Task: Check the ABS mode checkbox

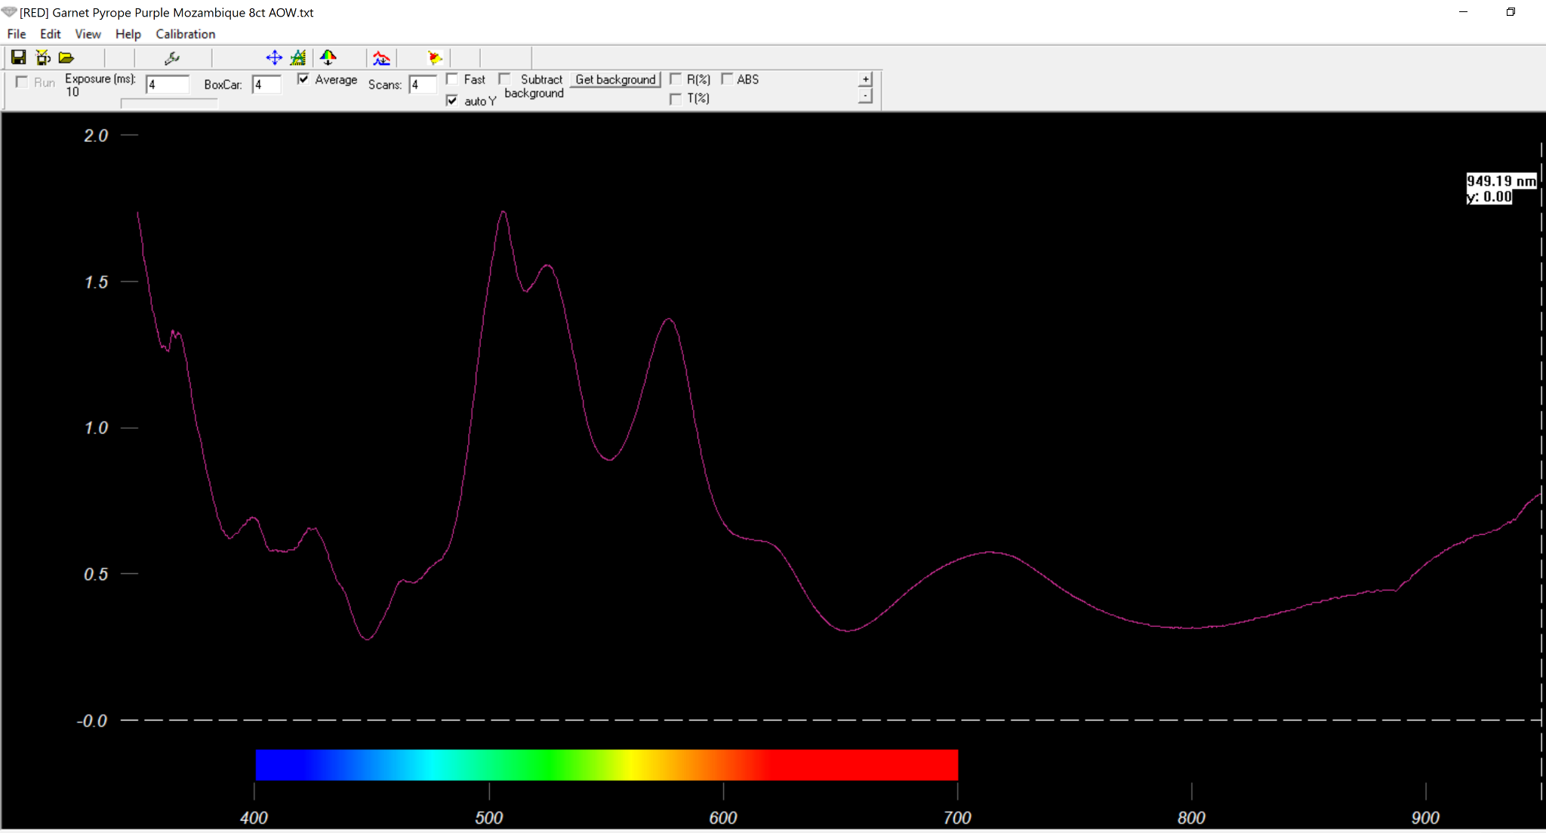Action: 727,79
